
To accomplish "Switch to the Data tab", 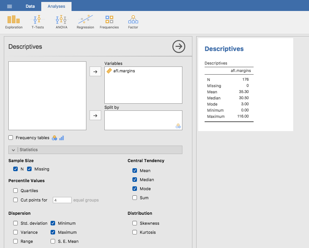I will (x=30, y=6).
